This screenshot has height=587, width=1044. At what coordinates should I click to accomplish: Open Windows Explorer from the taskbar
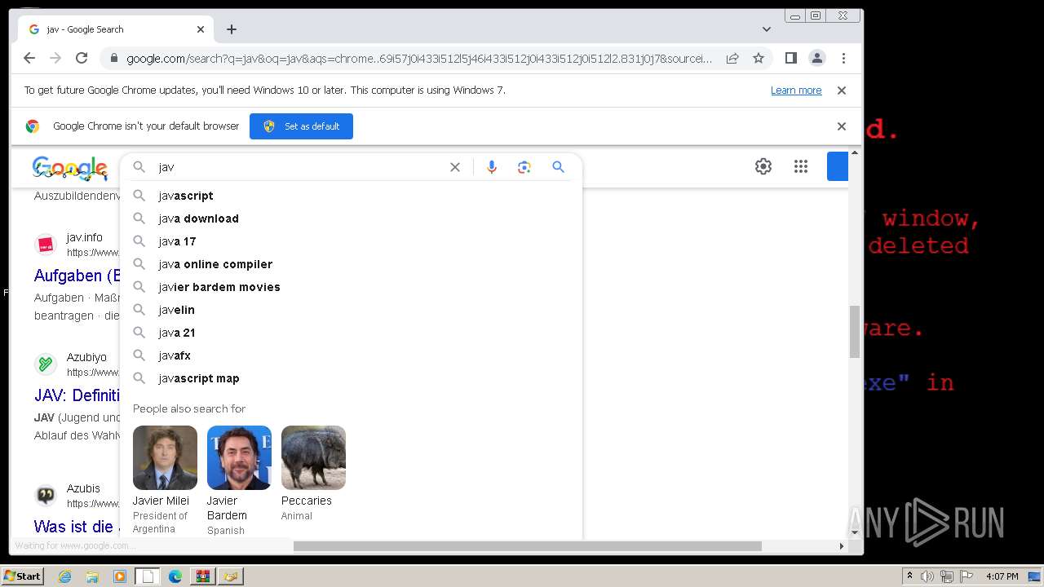coord(92,576)
